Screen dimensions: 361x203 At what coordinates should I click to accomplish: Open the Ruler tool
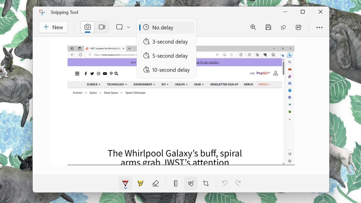(175, 183)
